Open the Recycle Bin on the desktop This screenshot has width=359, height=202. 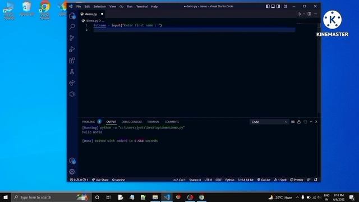[x=27, y=9]
